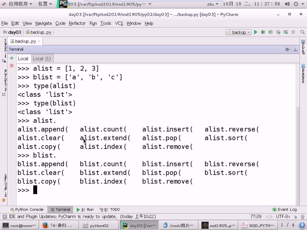Click the workspace switcher 1 / 4

pyautogui.click(x=287, y=225)
